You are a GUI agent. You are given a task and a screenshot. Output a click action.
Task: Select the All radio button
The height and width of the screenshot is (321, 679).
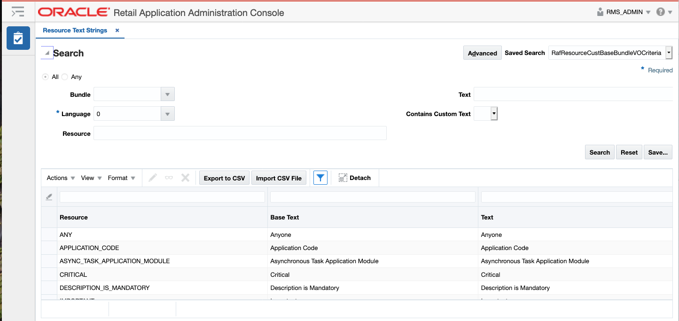(x=45, y=77)
